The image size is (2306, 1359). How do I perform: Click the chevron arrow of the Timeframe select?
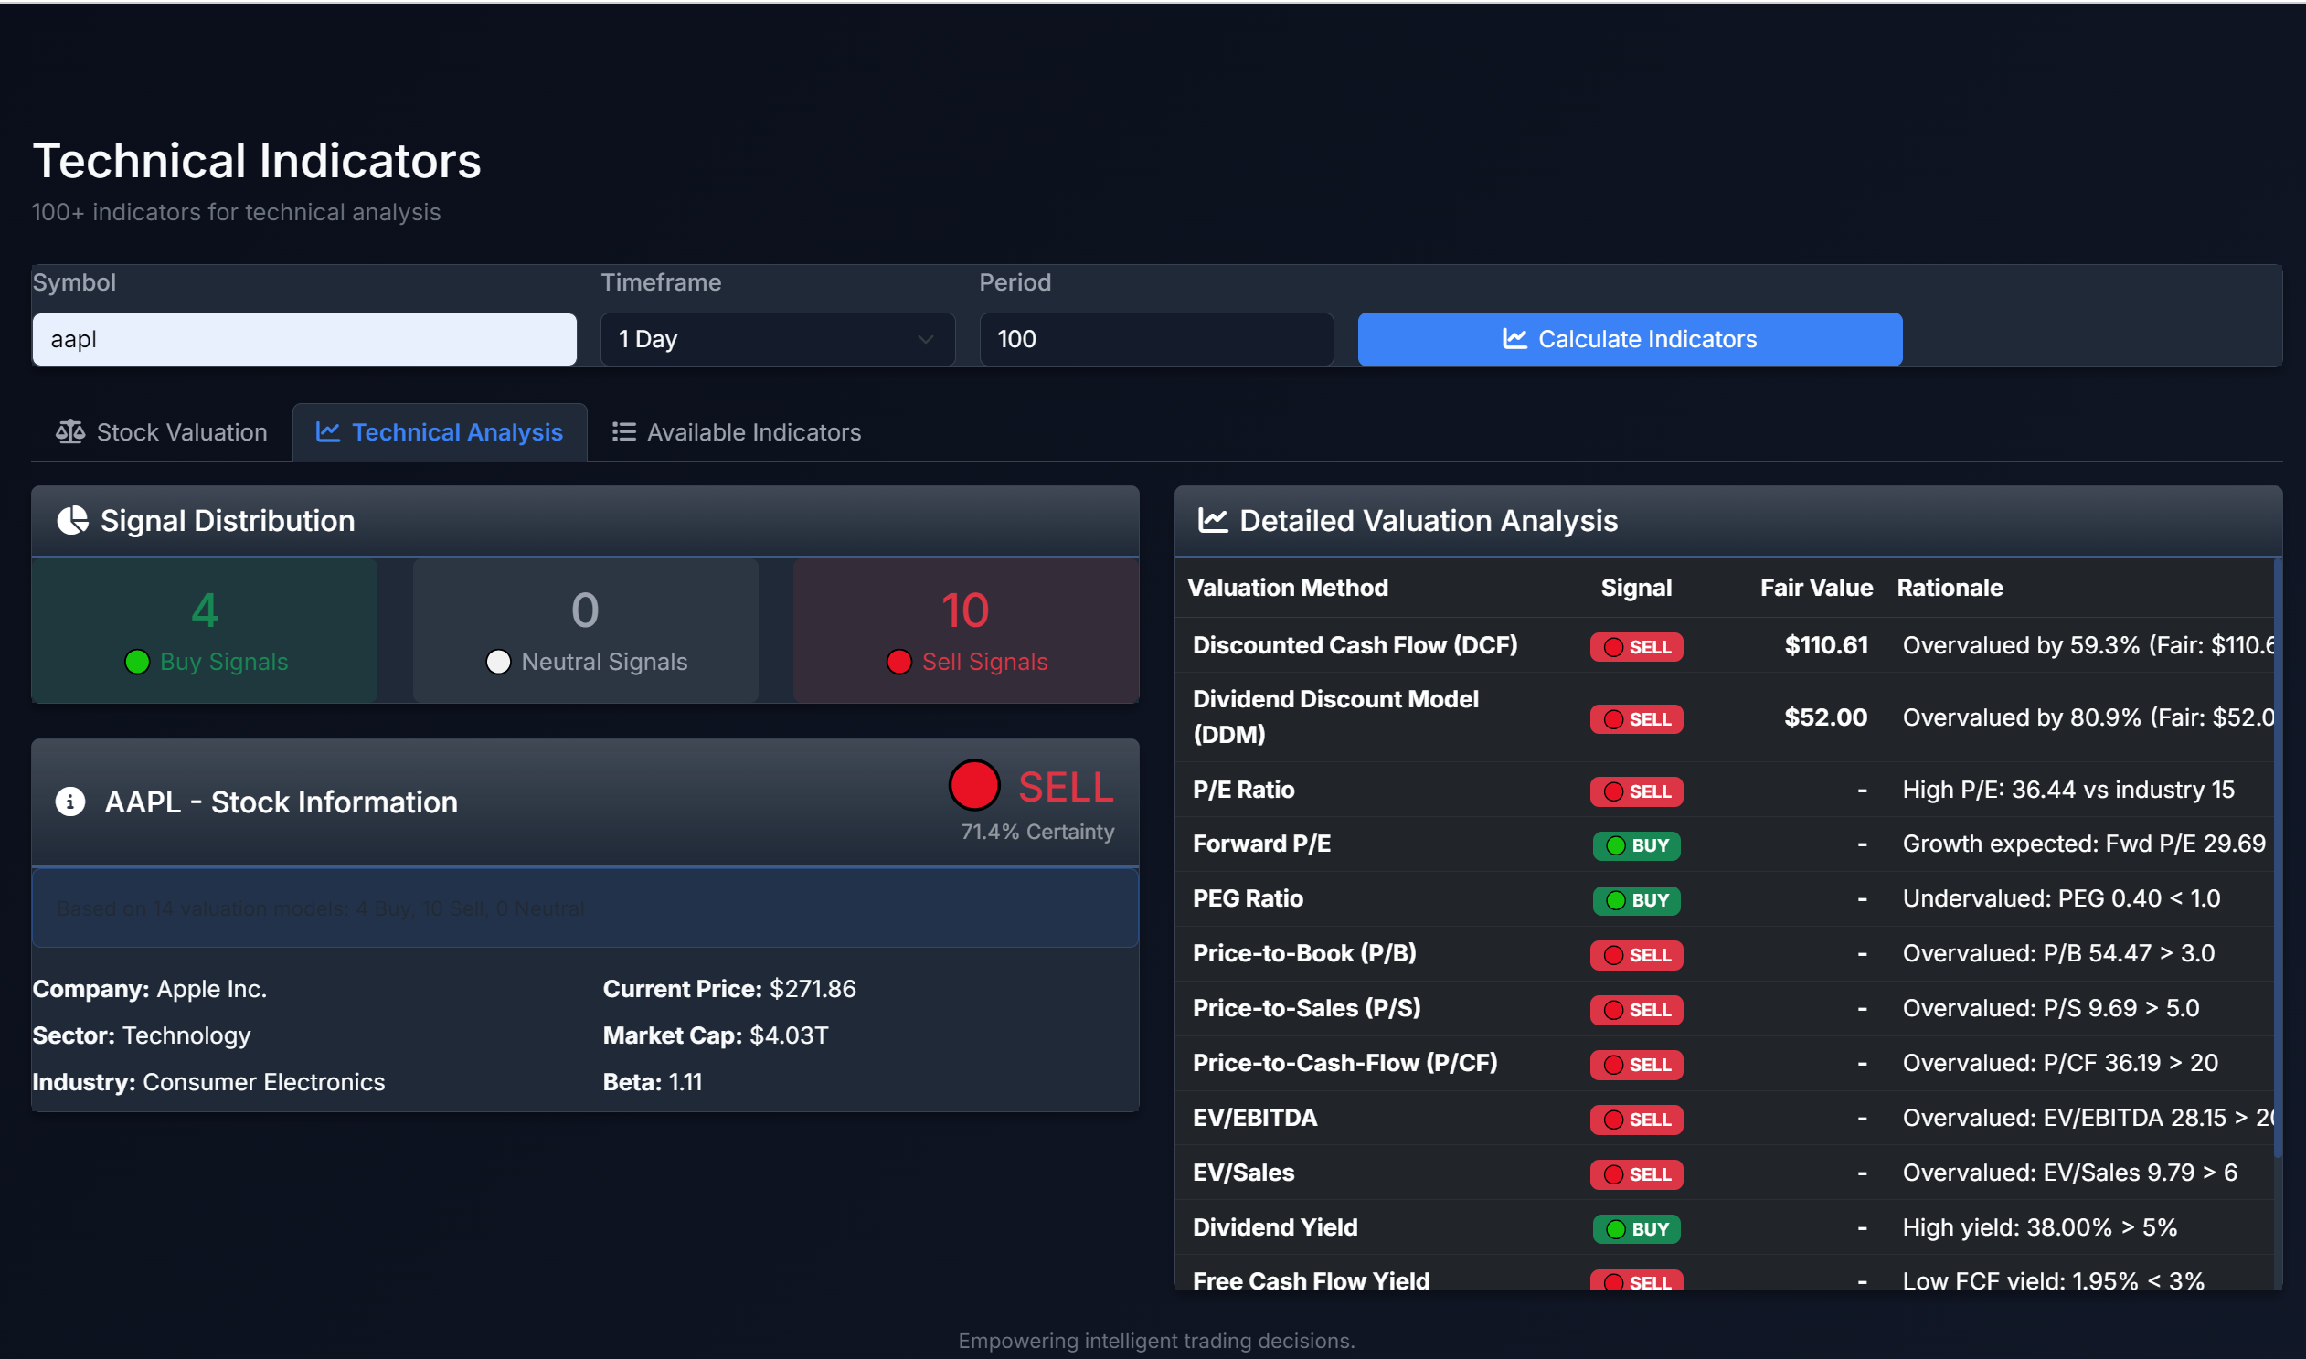tap(925, 340)
